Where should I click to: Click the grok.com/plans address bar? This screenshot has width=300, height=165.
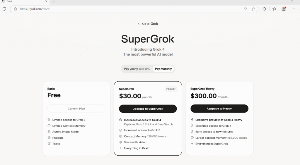pyautogui.click(x=117, y=9)
